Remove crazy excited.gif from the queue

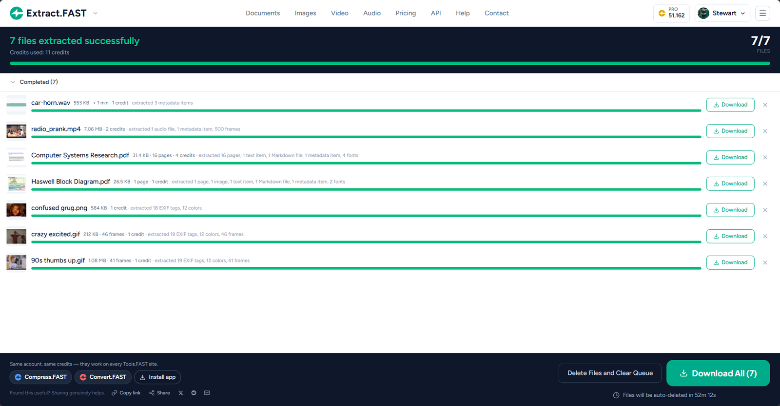coord(765,236)
